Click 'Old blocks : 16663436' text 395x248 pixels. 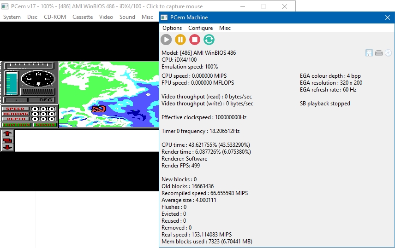click(188, 186)
